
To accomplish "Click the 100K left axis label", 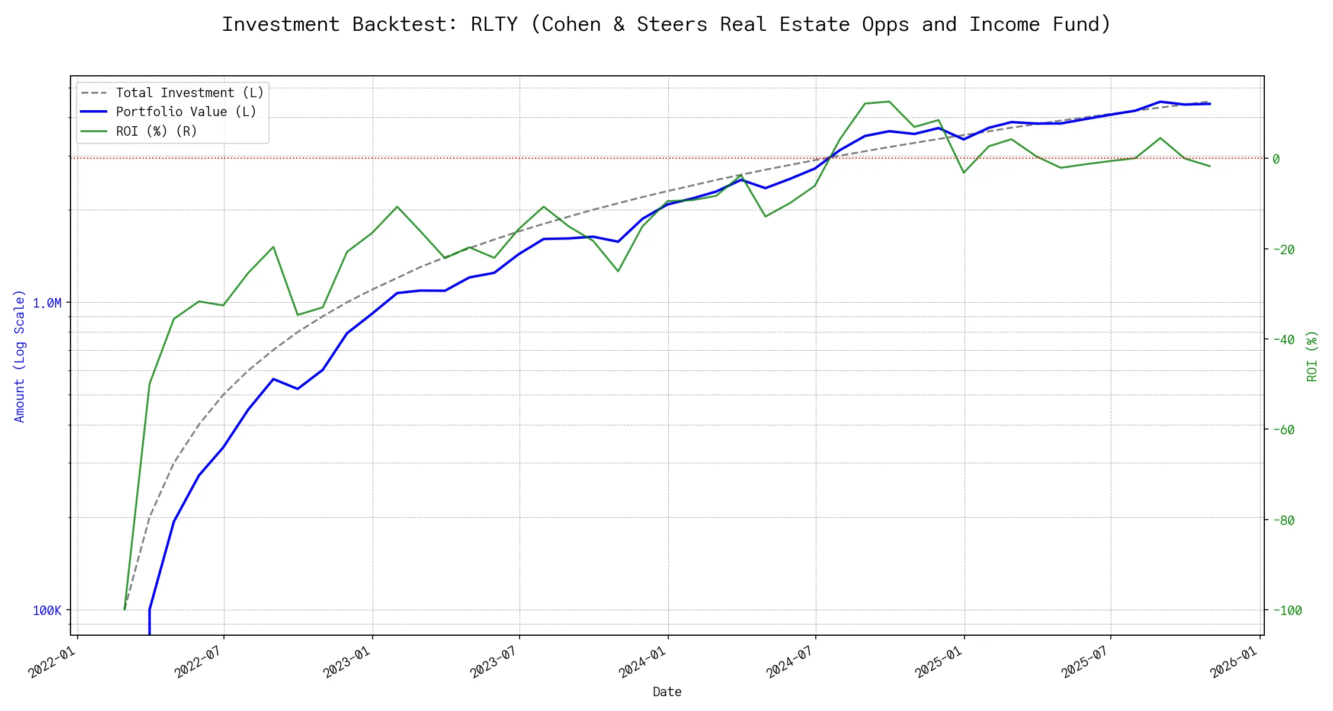I will pos(47,610).
